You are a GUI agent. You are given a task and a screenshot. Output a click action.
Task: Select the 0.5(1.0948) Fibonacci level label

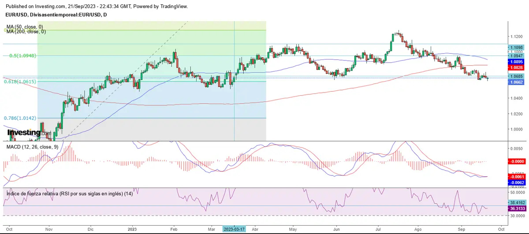pyautogui.click(x=22, y=56)
